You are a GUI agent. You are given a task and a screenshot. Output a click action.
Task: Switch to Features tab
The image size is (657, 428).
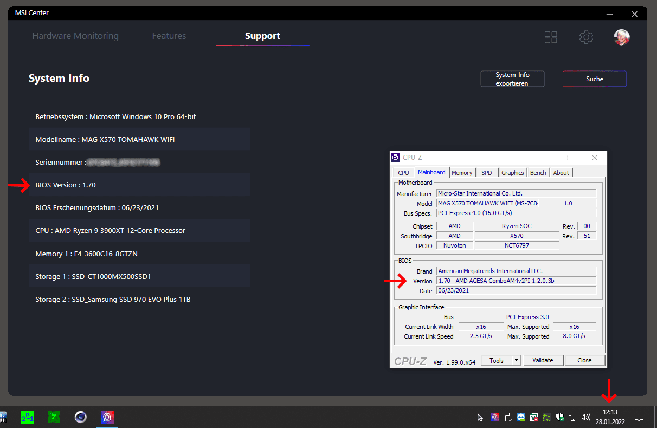[169, 36]
